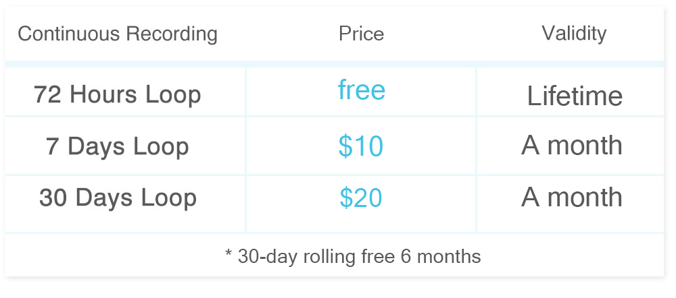The width and height of the screenshot is (676, 298).
Task: Select the 72 Hours Loop plan
Action: coord(117,94)
